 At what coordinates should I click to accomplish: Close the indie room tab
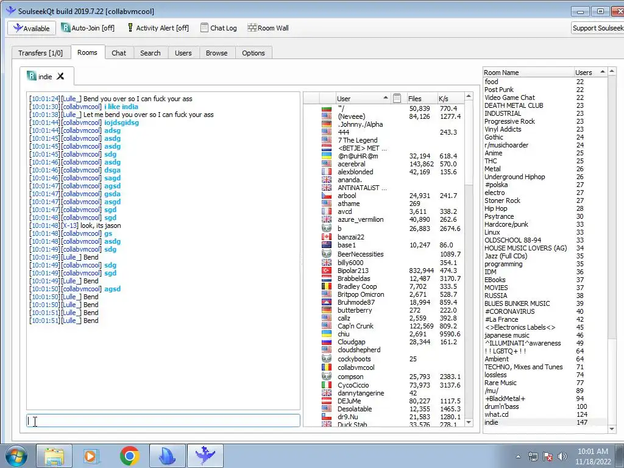point(60,76)
